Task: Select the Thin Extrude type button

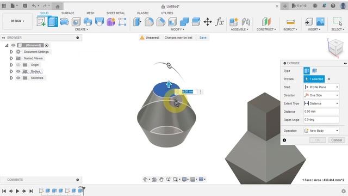Action: coord(314,71)
